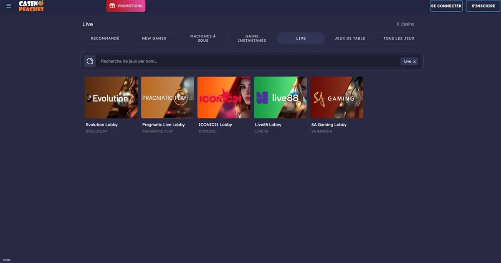Image resolution: width=501 pixels, height=263 pixels.
Task: Open the Jeux de Table tab
Action: click(350, 38)
